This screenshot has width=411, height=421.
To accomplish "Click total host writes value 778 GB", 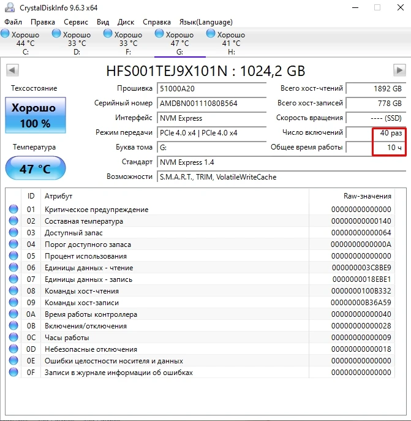I will [x=376, y=104].
